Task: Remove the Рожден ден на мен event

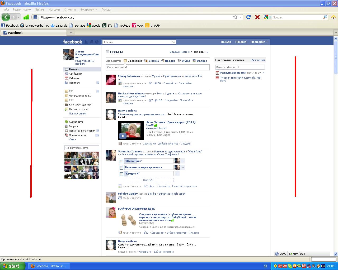Action: point(264,73)
